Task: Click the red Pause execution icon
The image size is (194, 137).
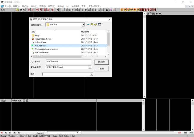Action: 32,10
